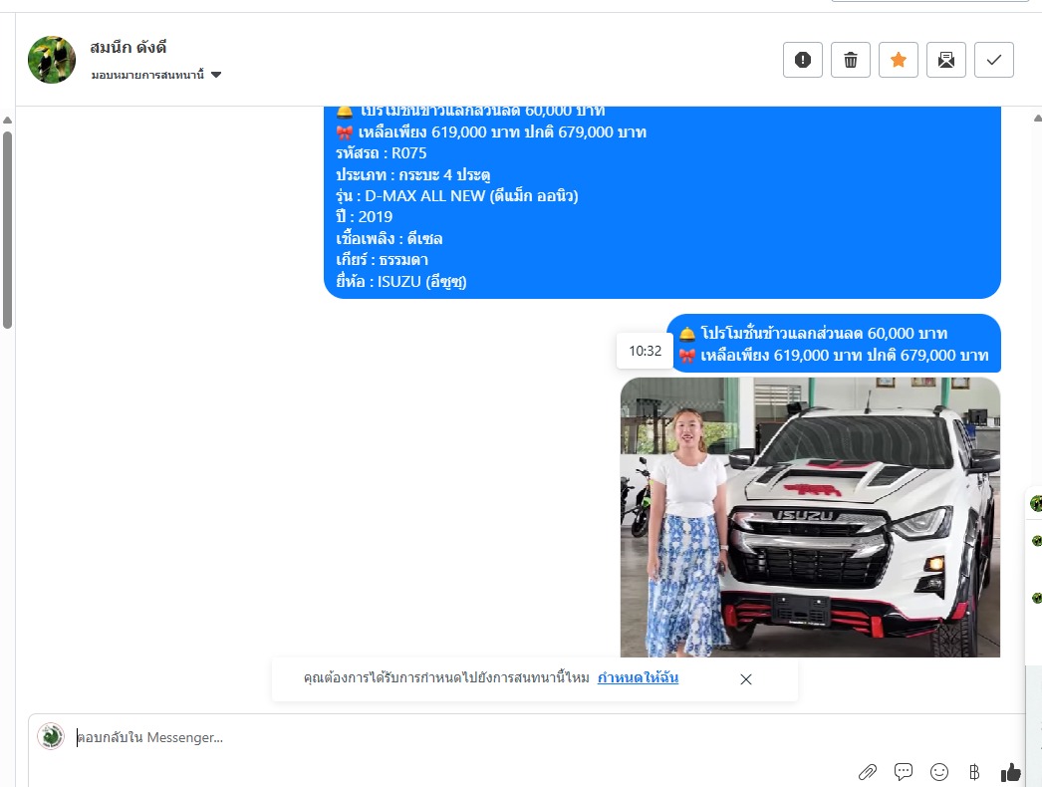Click the left conversation scrollbar thumb
This screenshot has height=787, width=1042.
[x=7, y=230]
